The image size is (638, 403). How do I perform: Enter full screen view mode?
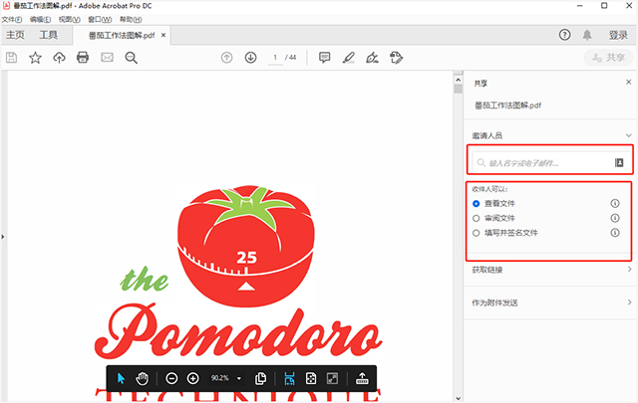[x=332, y=379]
